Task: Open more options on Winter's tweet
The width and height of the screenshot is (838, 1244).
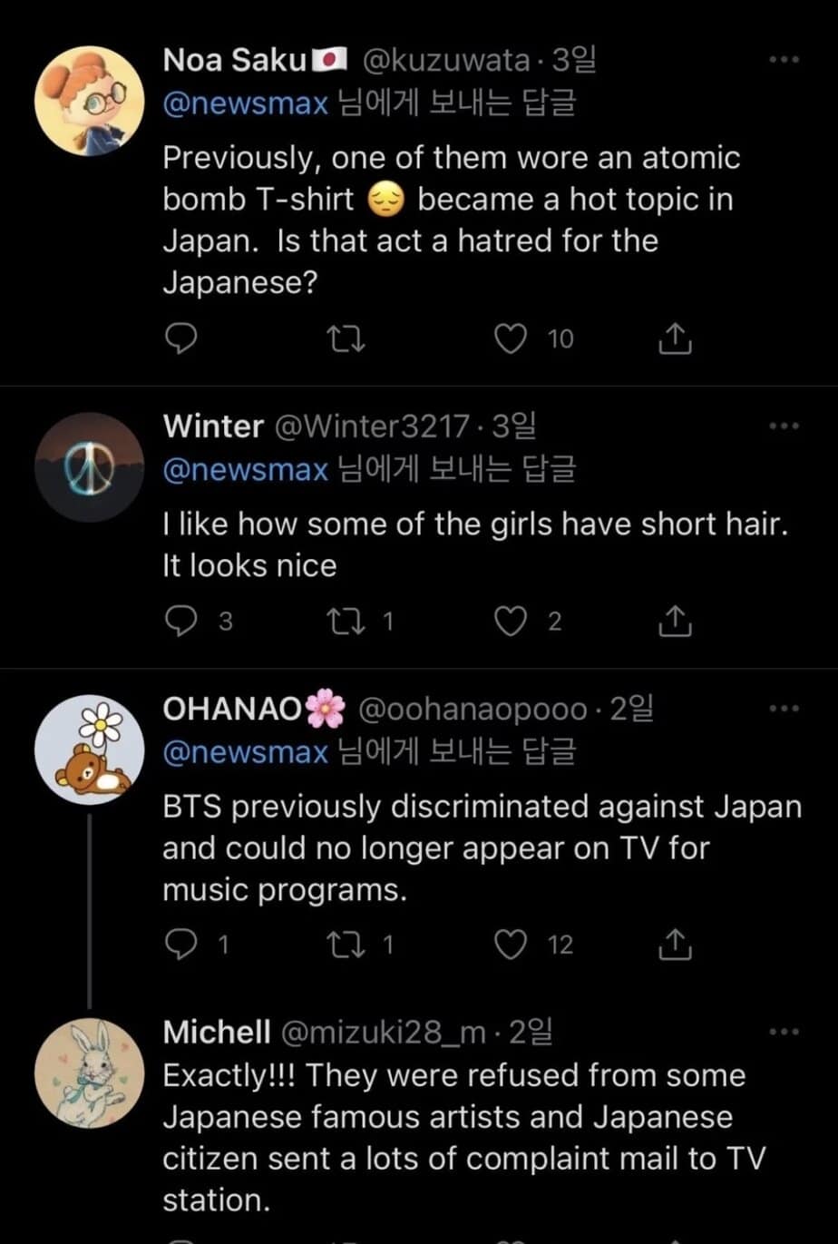Action: point(784,425)
